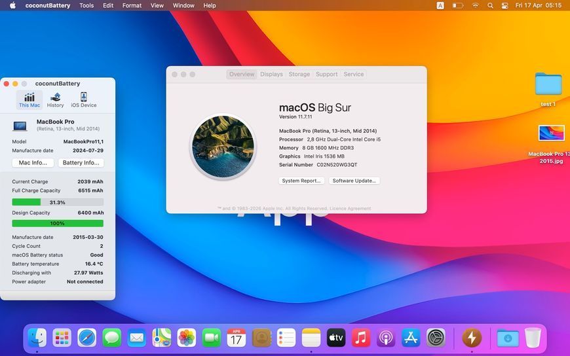The height and width of the screenshot is (356, 570).
Task: Click Wi-Fi status icon in menu bar
Action: coord(475,5)
